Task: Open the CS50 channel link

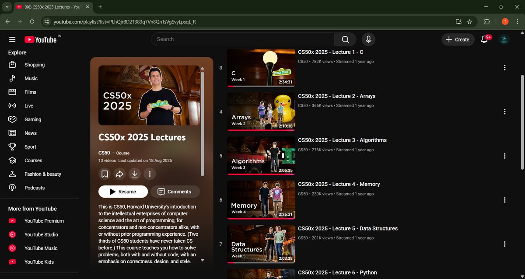Action: (x=104, y=153)
